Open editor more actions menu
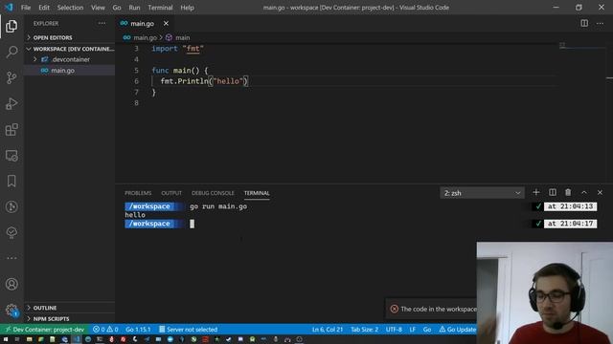The height and width of the screenshot is (344, 613). [x=600, y=23]
